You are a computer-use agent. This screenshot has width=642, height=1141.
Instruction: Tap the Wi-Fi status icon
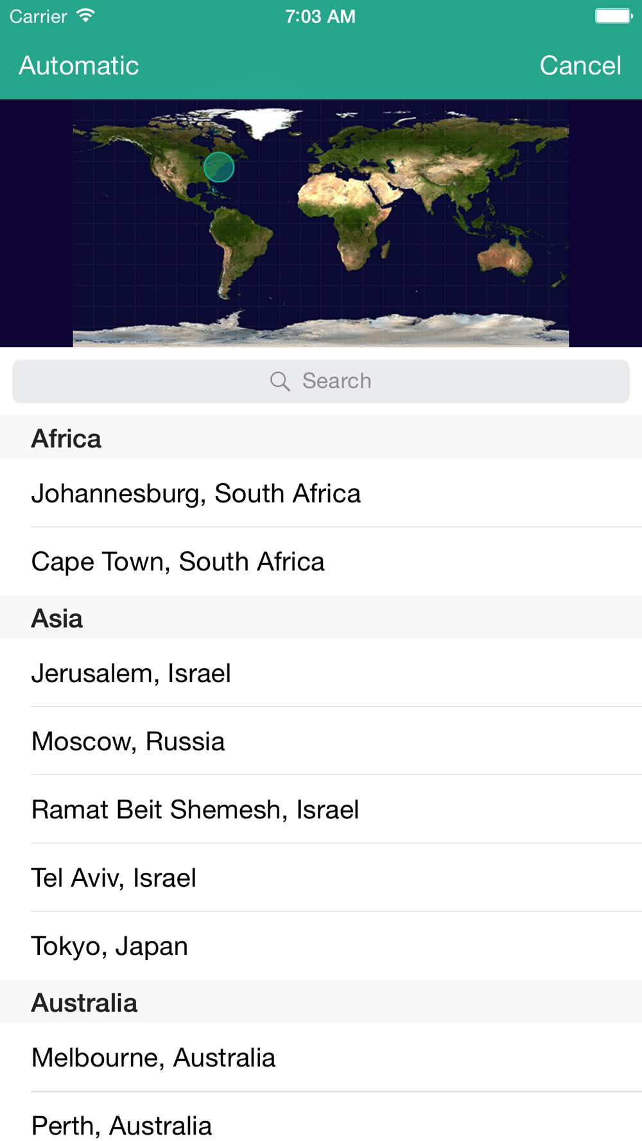coord(85,16)
